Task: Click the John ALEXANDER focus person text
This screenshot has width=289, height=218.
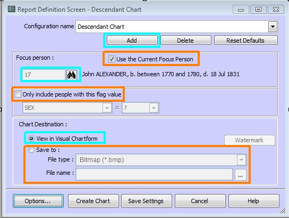Action: [x=161, y=74]
